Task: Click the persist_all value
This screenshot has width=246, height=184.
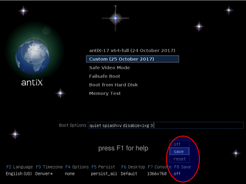Action: [x=104, y=174]
